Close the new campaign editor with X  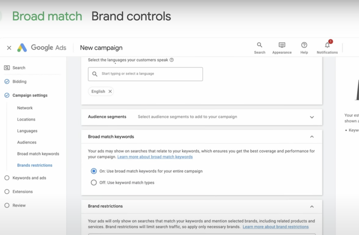[9, 48]
